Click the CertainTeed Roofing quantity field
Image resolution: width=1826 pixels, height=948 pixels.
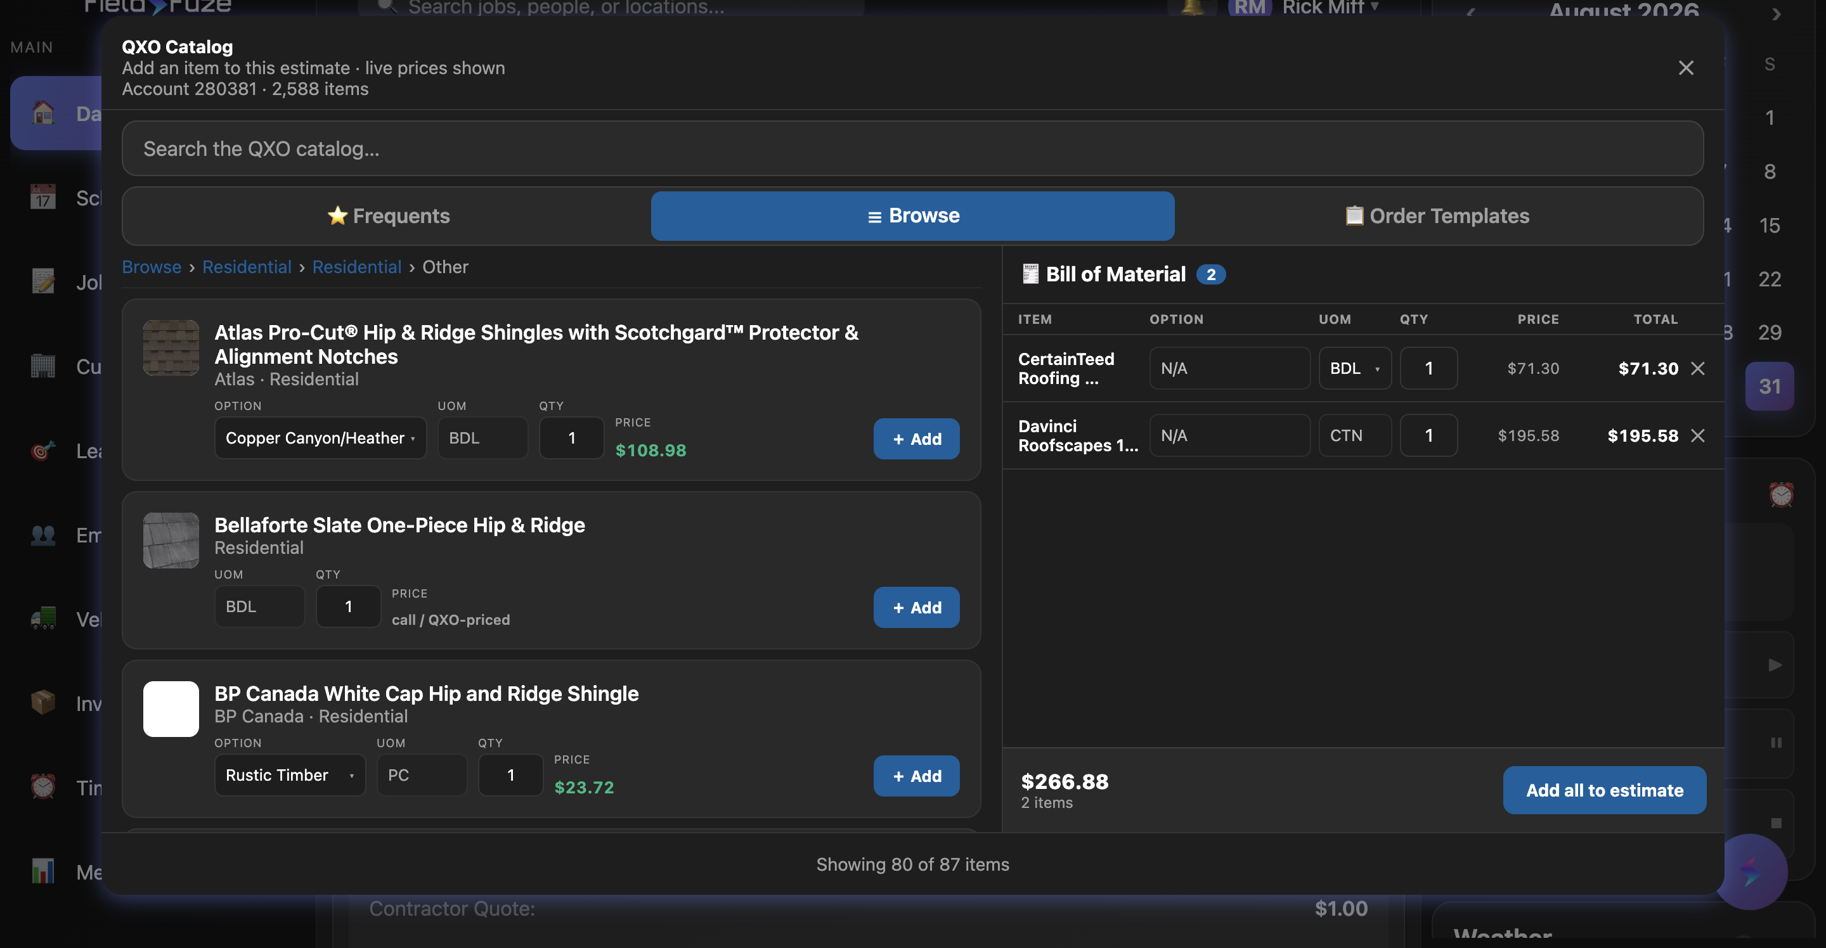pos(1428,368)
